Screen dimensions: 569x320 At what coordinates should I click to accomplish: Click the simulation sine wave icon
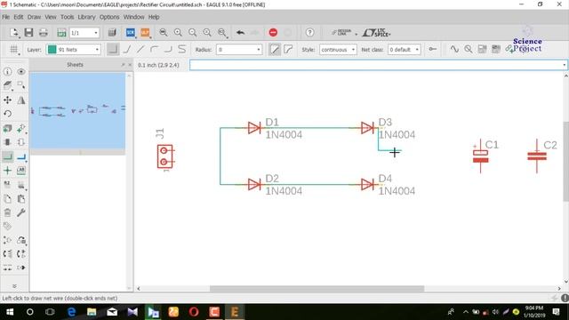(454, 49)
